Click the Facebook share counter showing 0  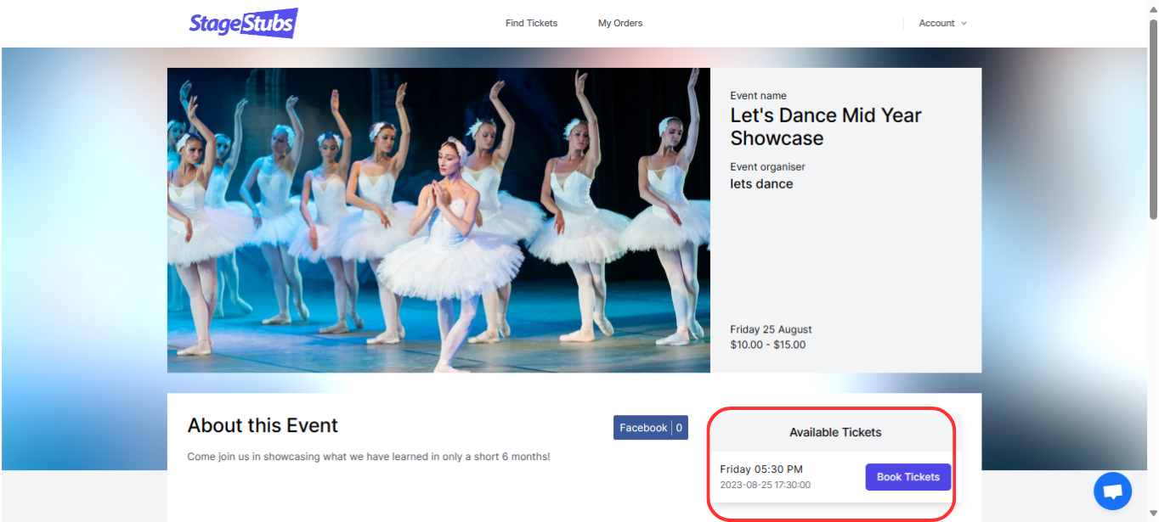tap(680, 427)
